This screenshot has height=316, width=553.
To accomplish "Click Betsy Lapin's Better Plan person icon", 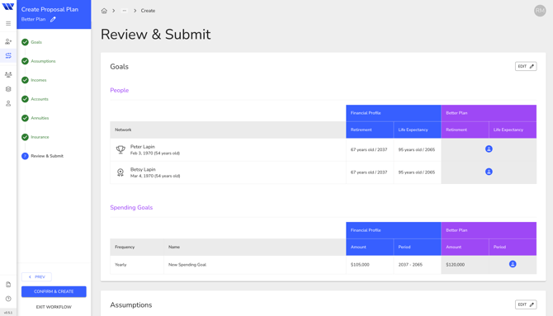I will (489, 172).
